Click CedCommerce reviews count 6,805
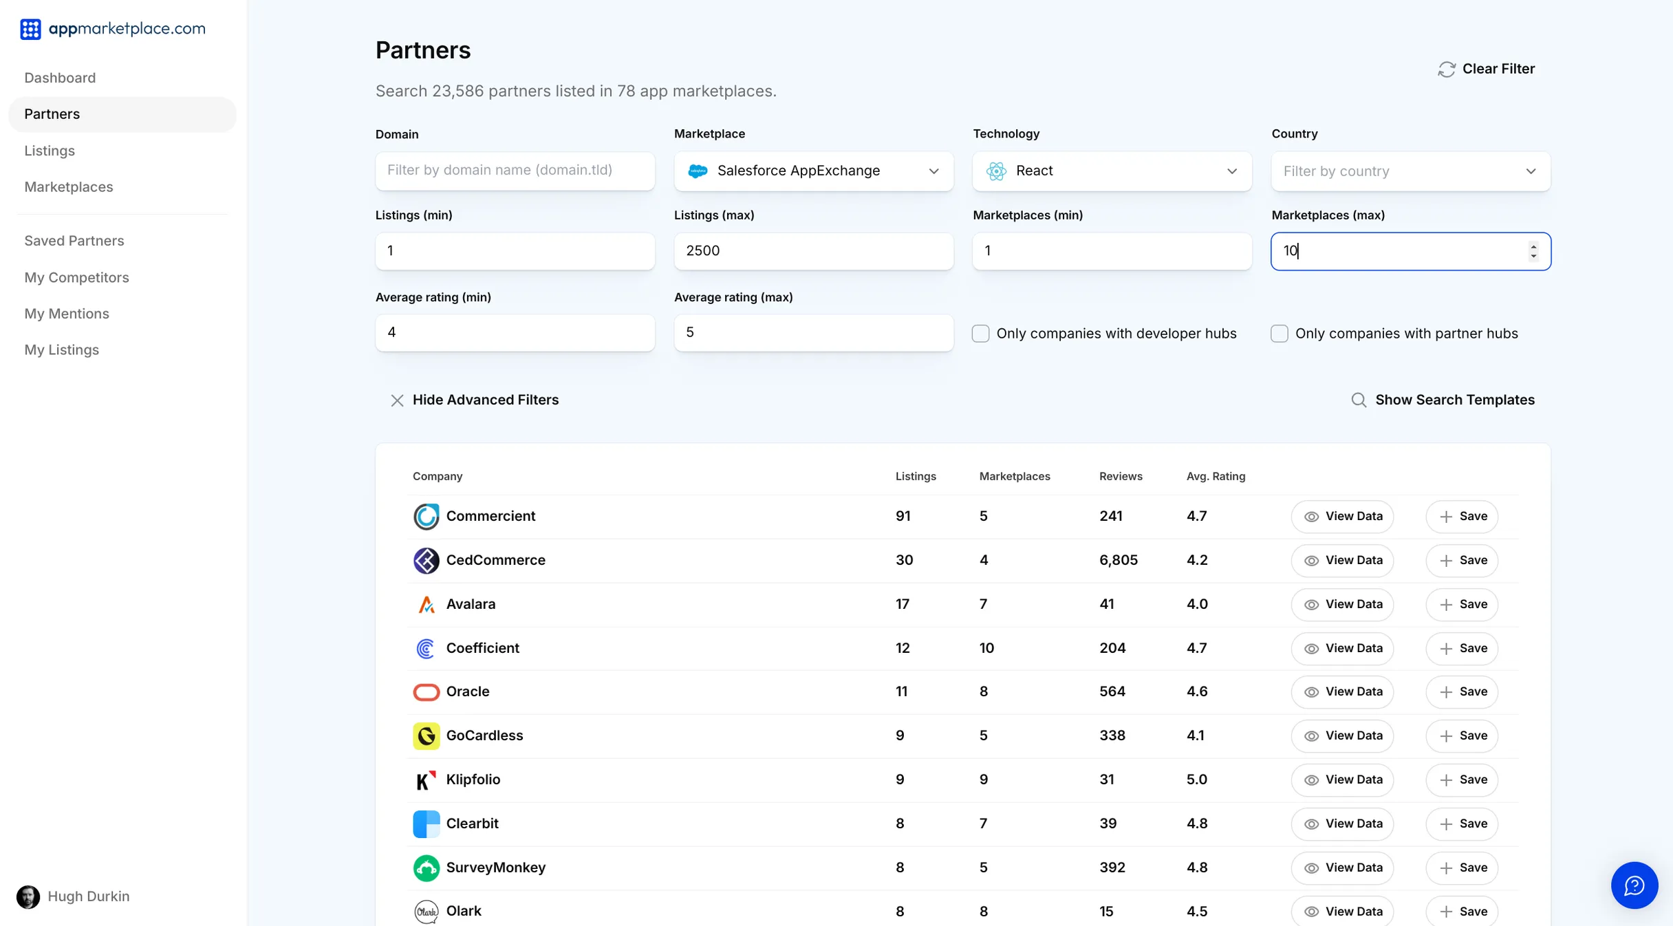The width and height of the screenshot is (1673, 926). 1119,561
